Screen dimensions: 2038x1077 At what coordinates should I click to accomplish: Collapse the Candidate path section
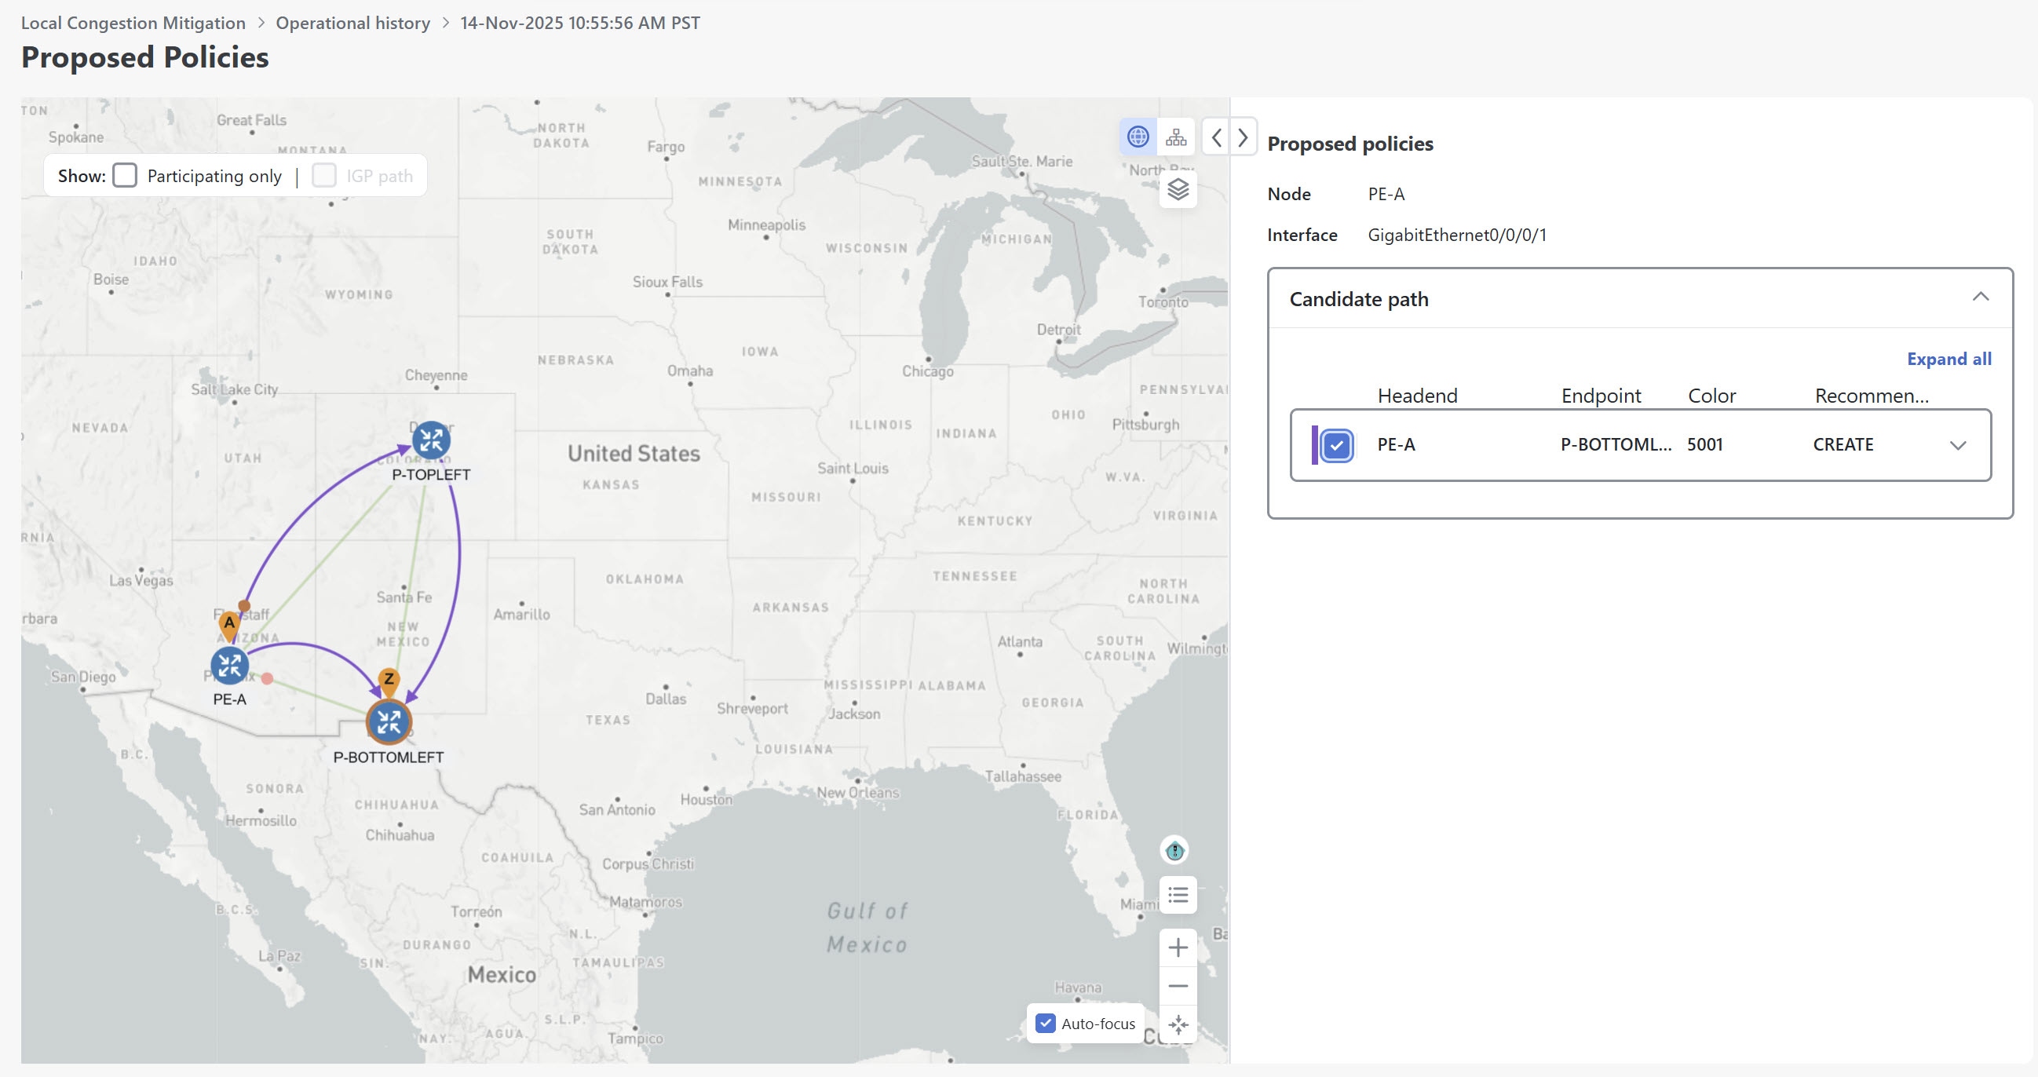(x=1980, y=298)
